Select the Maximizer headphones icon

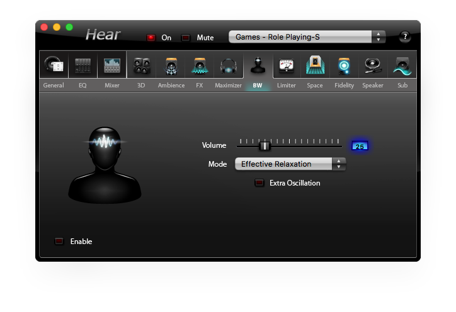[x=228, y=65]
